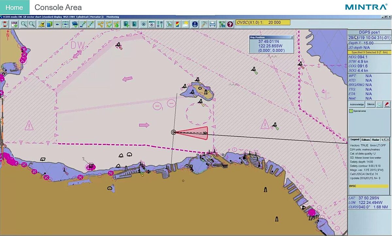Select the zoom in magnifier tool

click(x=24, y=24)
